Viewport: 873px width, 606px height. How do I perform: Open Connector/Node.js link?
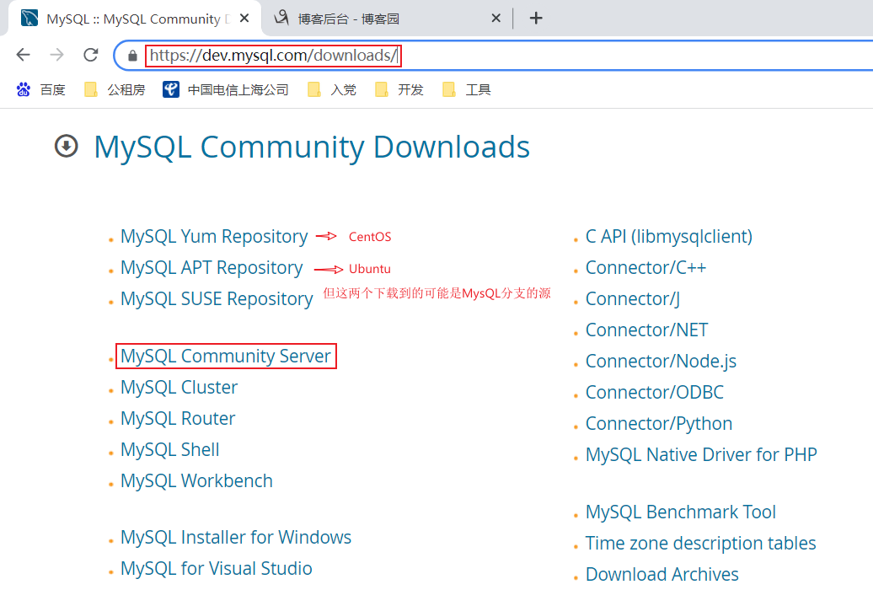tap(661, 362)
